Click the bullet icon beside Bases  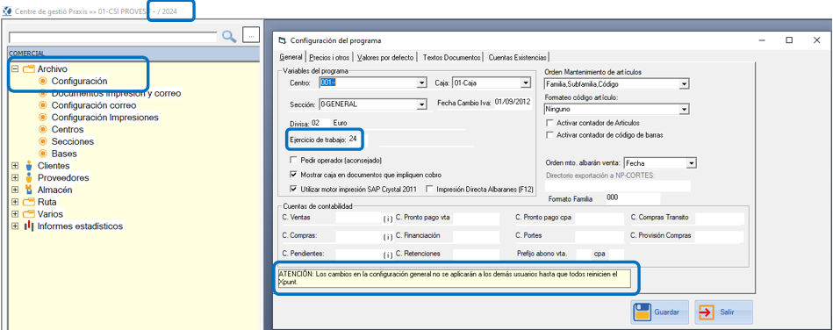tap(43, 154)
